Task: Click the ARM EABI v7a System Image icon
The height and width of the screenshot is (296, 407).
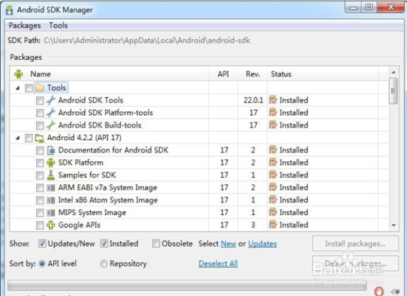Action: (x=51, y=187)
